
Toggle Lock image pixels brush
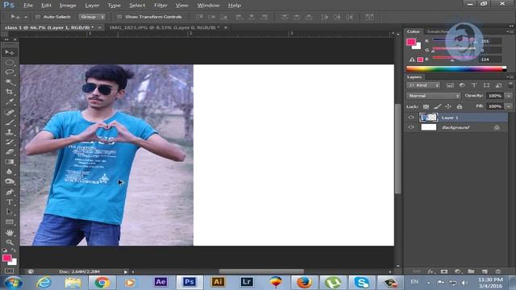(437, 106)
